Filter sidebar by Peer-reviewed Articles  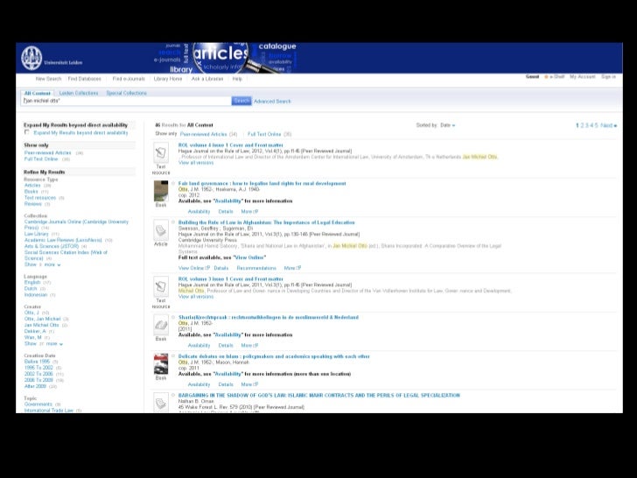pos(47,153)
